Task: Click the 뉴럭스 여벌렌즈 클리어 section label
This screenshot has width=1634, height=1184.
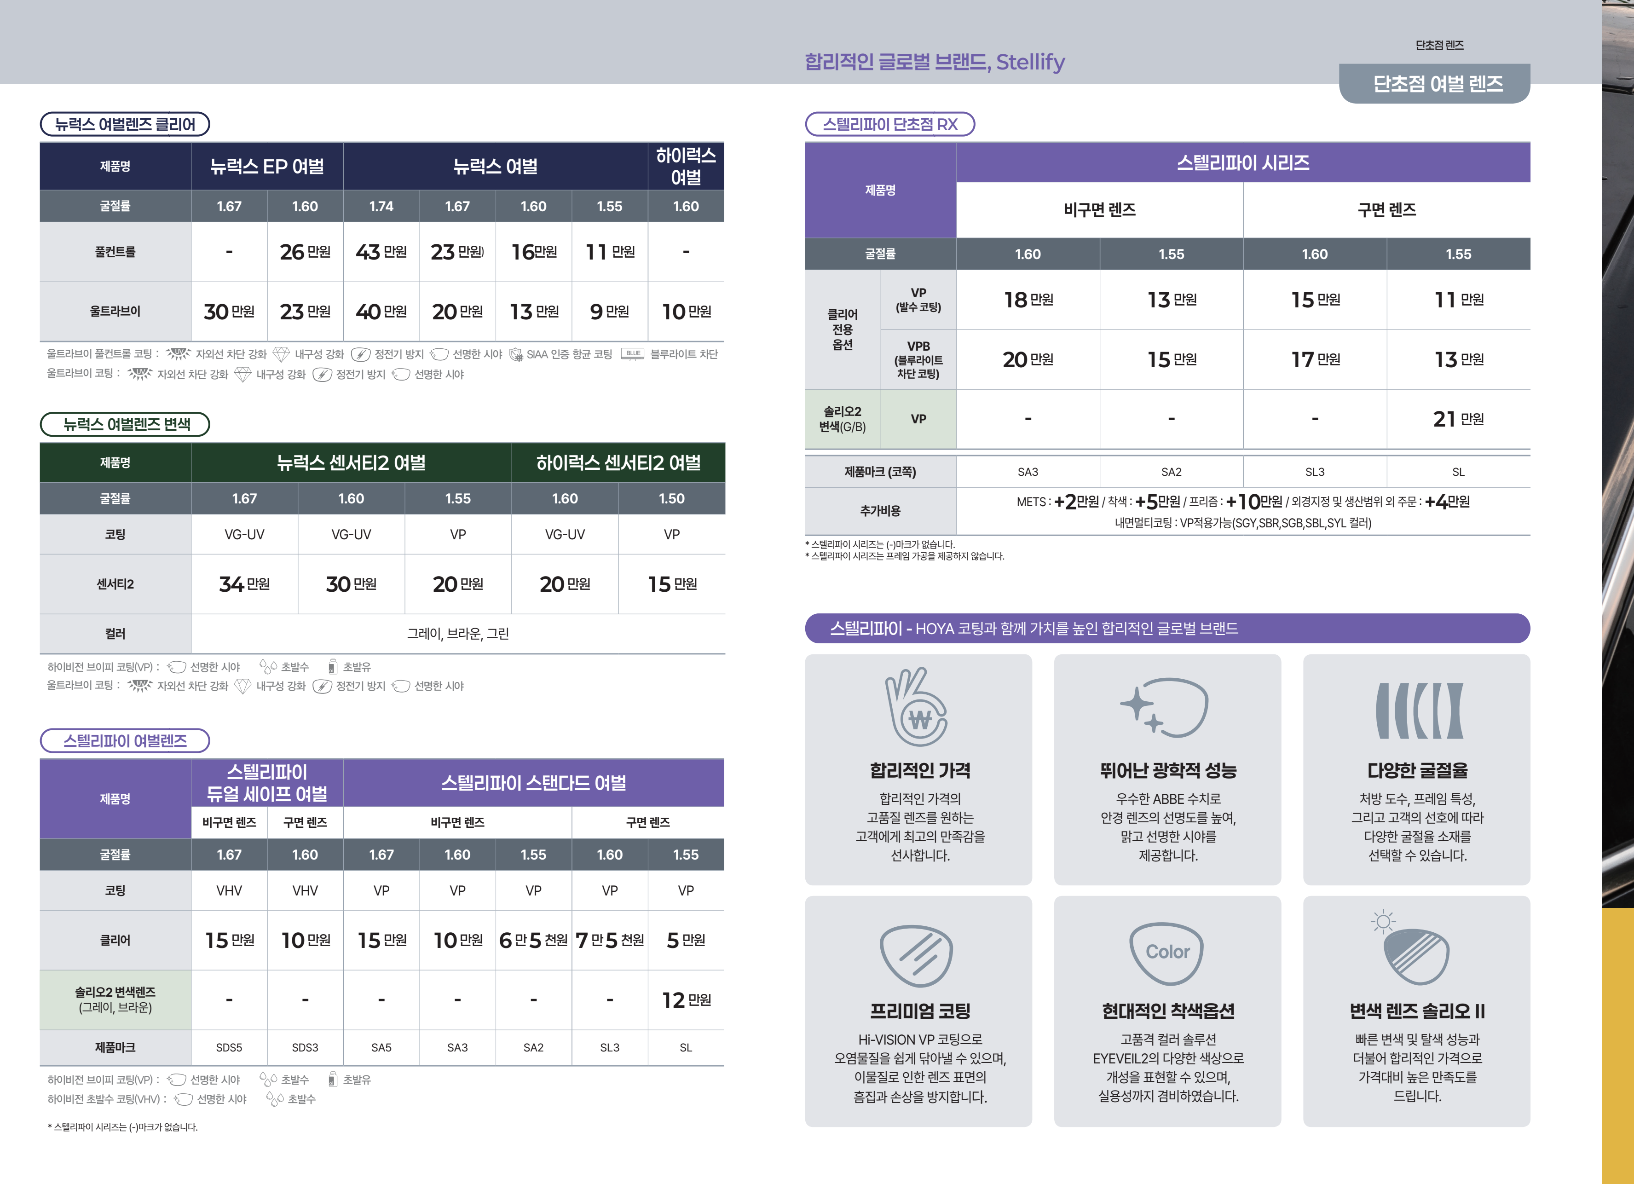Action: 125,124
